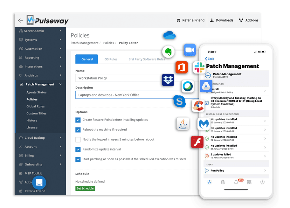Click the Description input field
Image resolution: width=290 pixels, height=208 pixels.
click(x=137, y=95)
